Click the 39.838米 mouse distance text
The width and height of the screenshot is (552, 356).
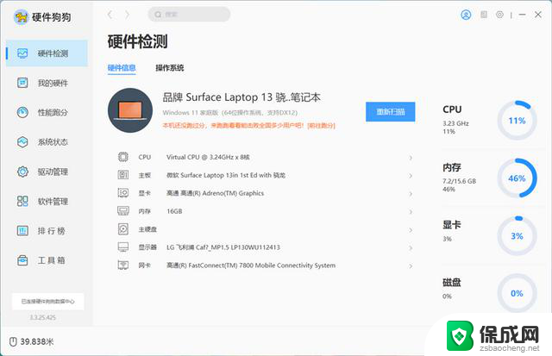(x=37, y=341)
